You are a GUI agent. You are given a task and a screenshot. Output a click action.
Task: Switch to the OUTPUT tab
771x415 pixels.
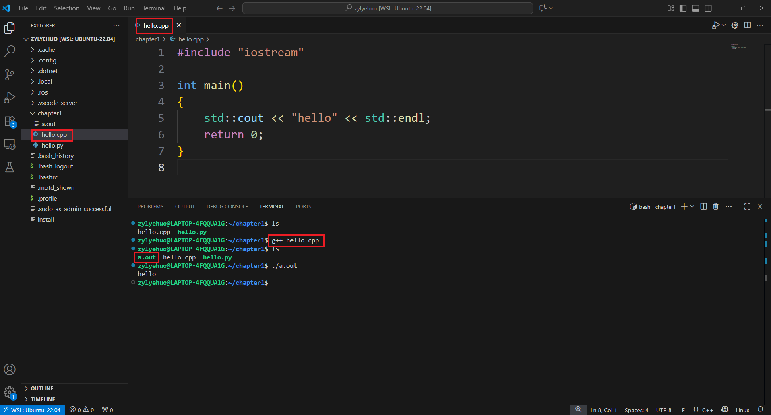(x=185, y=206)
